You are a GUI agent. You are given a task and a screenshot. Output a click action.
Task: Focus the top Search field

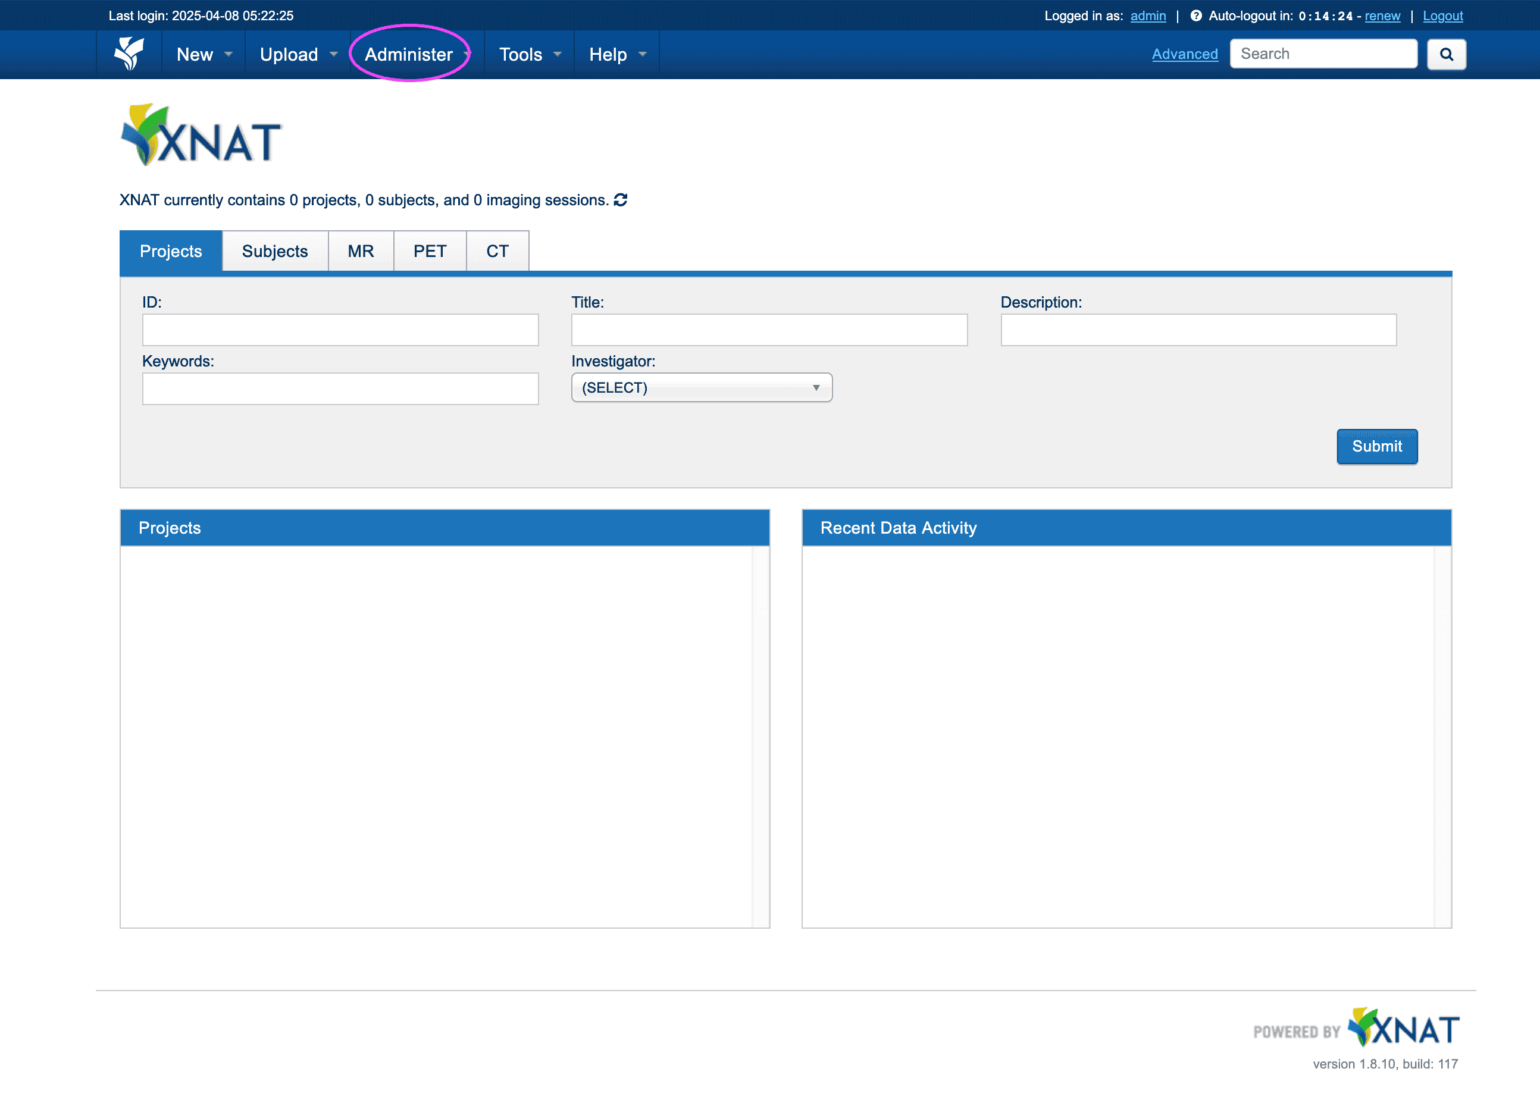(1323, 54)
